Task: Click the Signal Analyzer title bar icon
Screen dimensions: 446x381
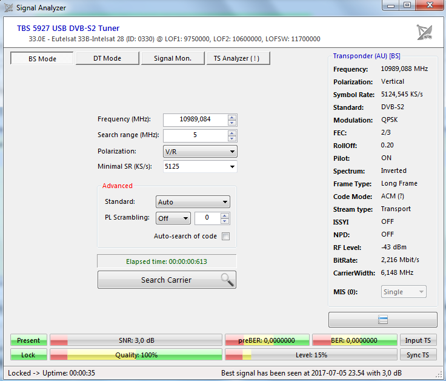Action: point(8,8)
